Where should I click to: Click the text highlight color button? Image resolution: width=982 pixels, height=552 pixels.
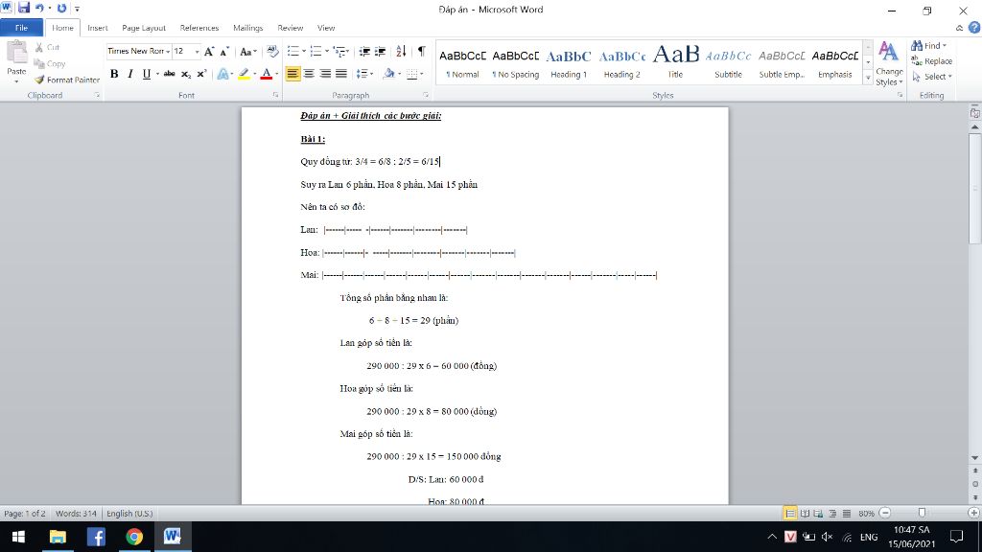point(244,74)
